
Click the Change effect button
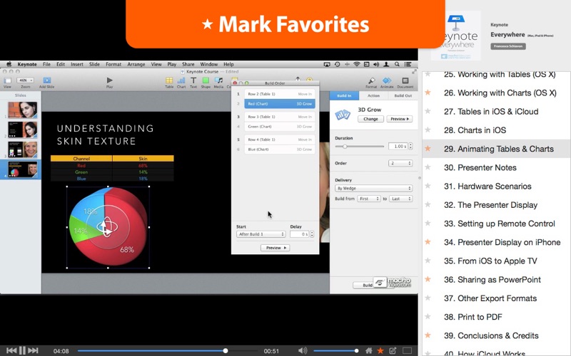[x=370, y=119]
